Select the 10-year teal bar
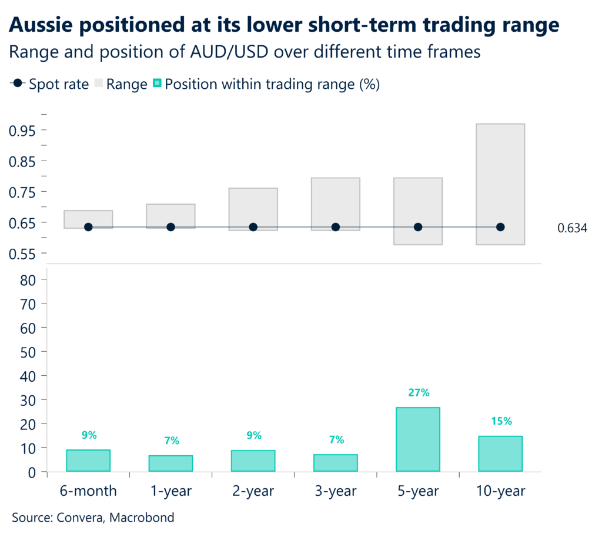The image size is (602, 537). click(x=500, y=453)
